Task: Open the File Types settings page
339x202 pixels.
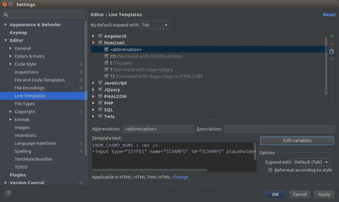Action: click(24, 104)
